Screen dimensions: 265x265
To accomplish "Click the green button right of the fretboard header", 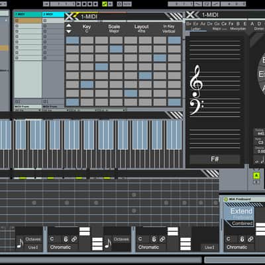I will (256, 176).
